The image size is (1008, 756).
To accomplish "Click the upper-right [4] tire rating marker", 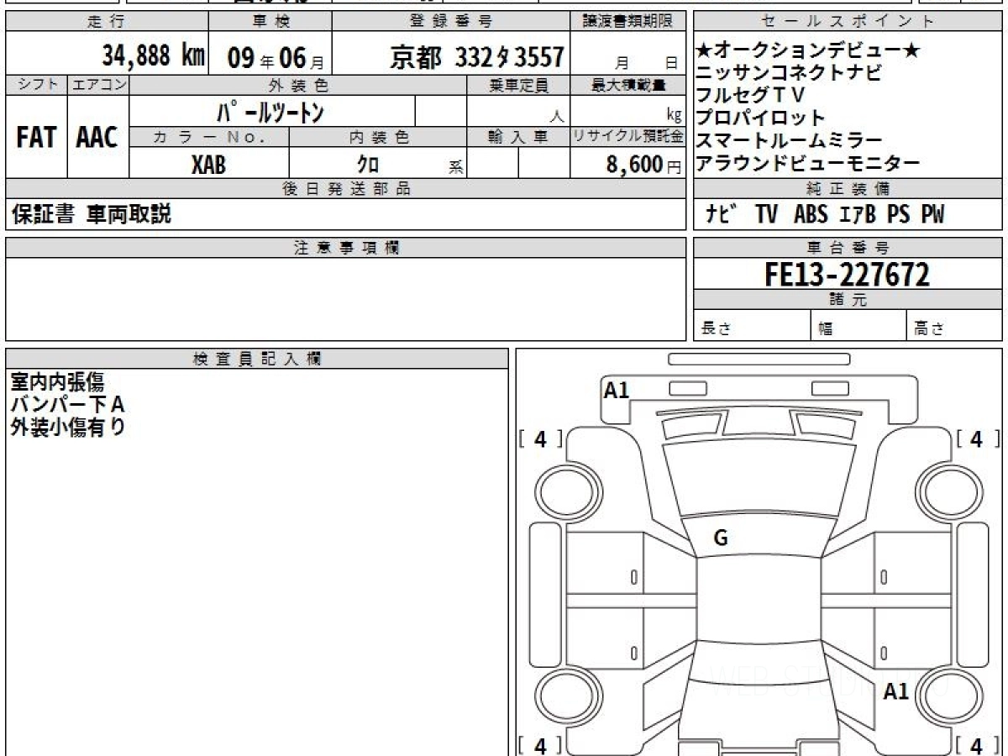I will tap(976, 438).
